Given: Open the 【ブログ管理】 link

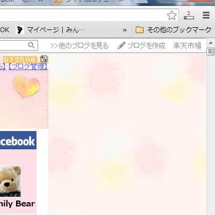Looking at the screenshot, I should pyautogui.click(x=28, y=67).
